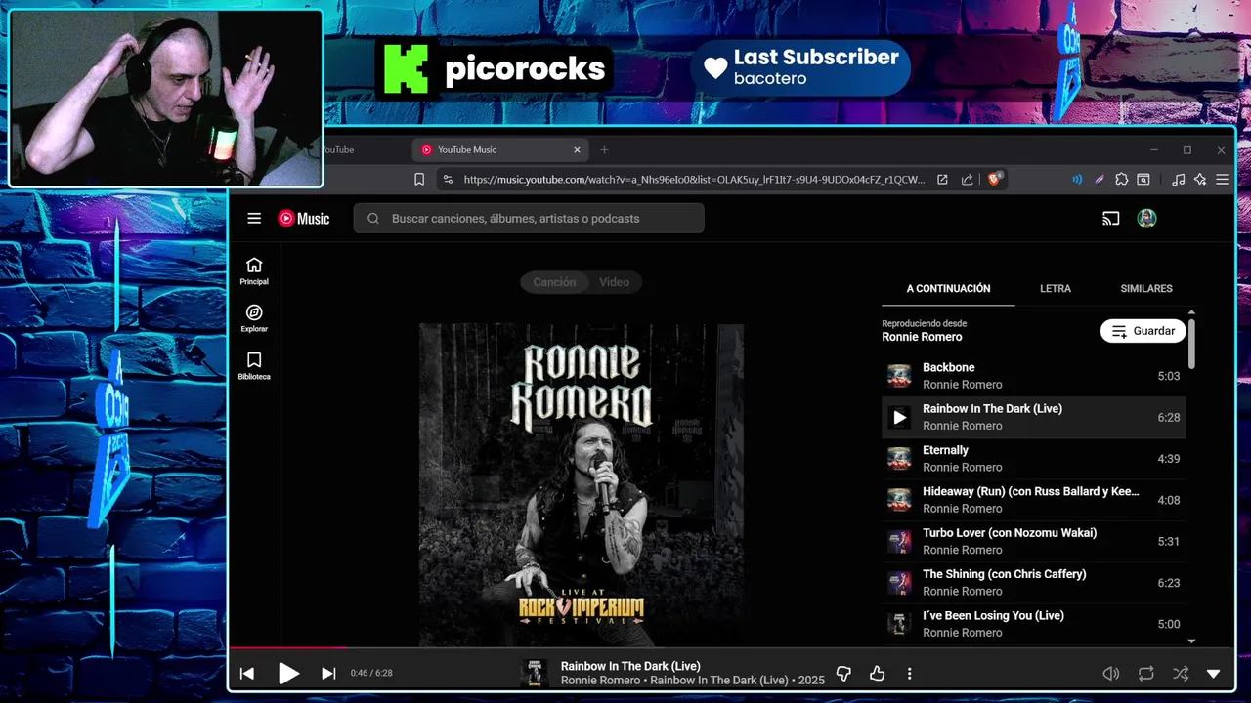Select I've Been Losing You (Live)
Image resolution: width=1251 pixels, height=703 pixels.
(1034, 624)
